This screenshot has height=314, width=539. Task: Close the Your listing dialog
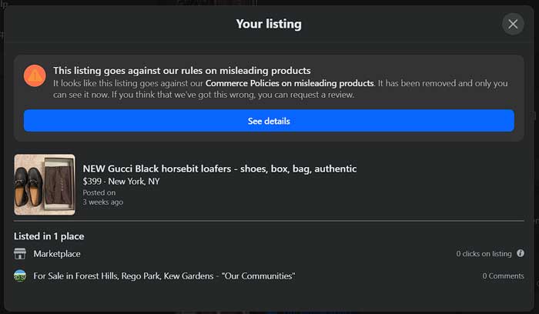513,24
